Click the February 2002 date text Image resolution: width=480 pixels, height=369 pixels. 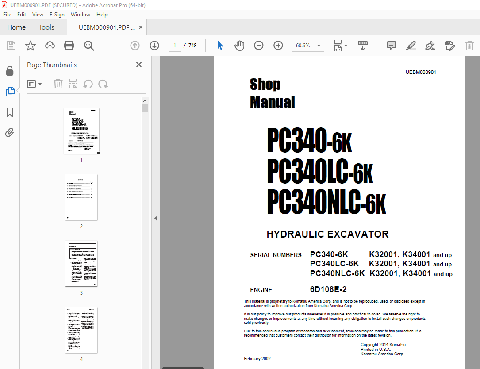(257, 358)
